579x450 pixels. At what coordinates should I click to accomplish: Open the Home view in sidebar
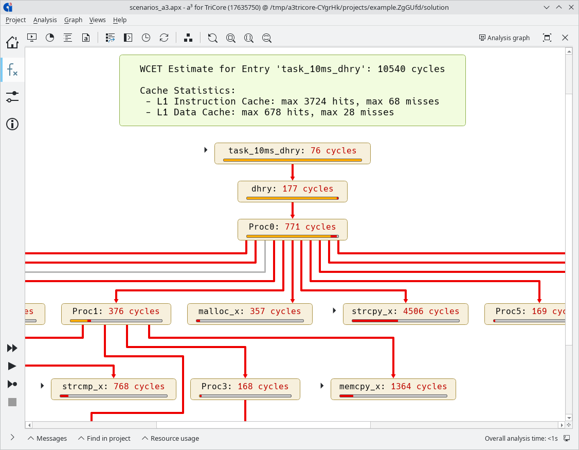click(12, 42)
